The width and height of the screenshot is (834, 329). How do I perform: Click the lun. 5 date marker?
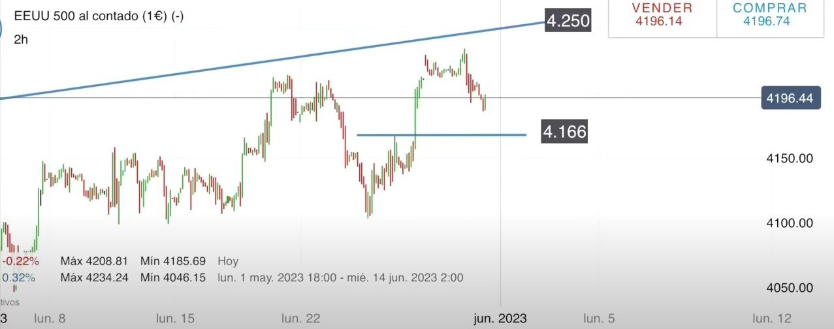coord(599,319)
